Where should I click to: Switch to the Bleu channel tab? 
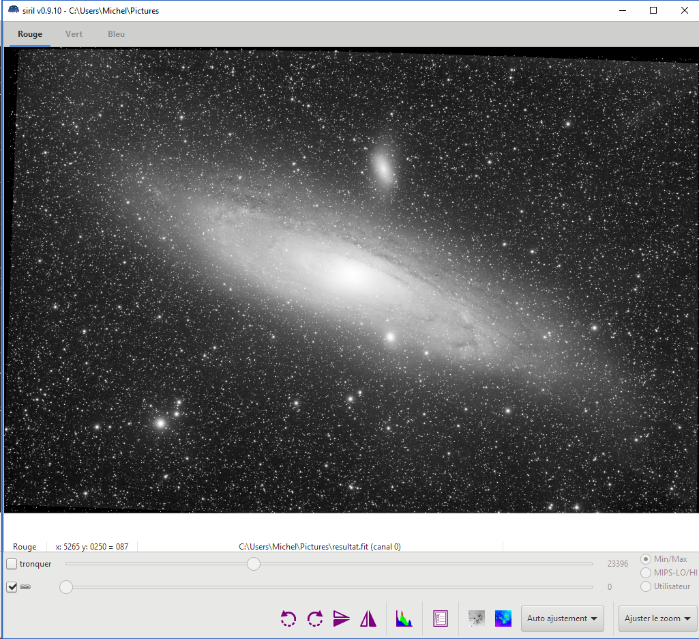point(116,34)
